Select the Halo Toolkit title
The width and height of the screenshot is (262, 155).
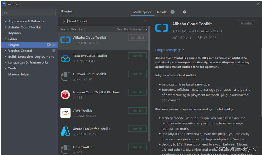[x=82, y=147]
